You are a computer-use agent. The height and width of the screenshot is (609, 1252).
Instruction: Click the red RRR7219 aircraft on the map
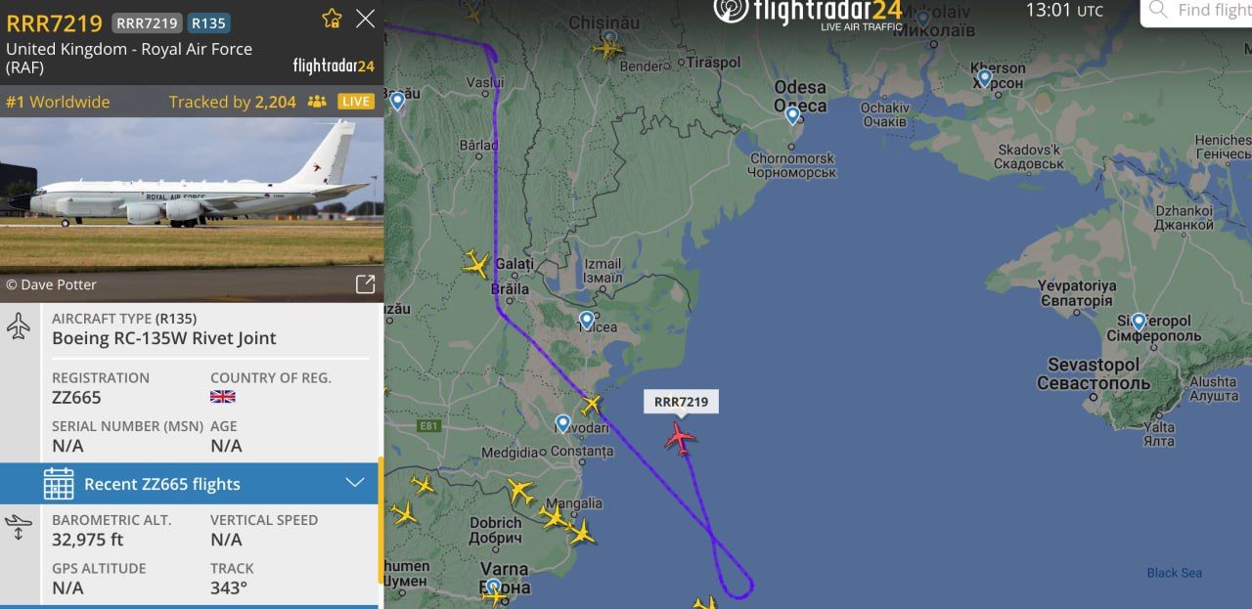click(x=680, y=437)
